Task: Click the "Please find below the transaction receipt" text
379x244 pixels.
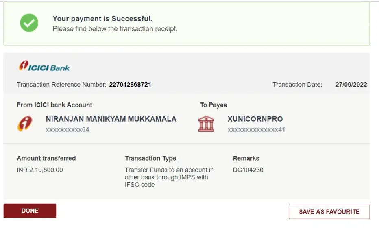Action: point(115,29)
